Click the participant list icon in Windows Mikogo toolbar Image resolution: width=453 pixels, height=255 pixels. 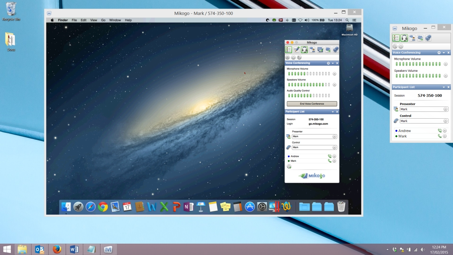click(x=396, y=38)
